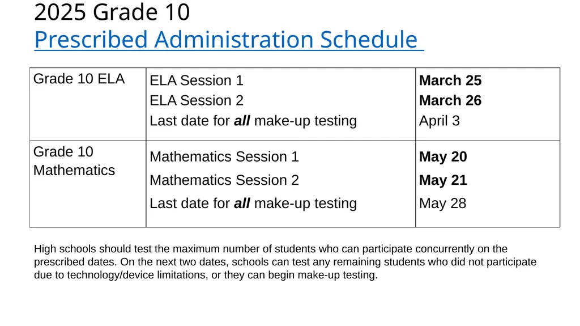Click the italic 'all' in Mathematics row
580x326 pixels.
tap(242, 204)
